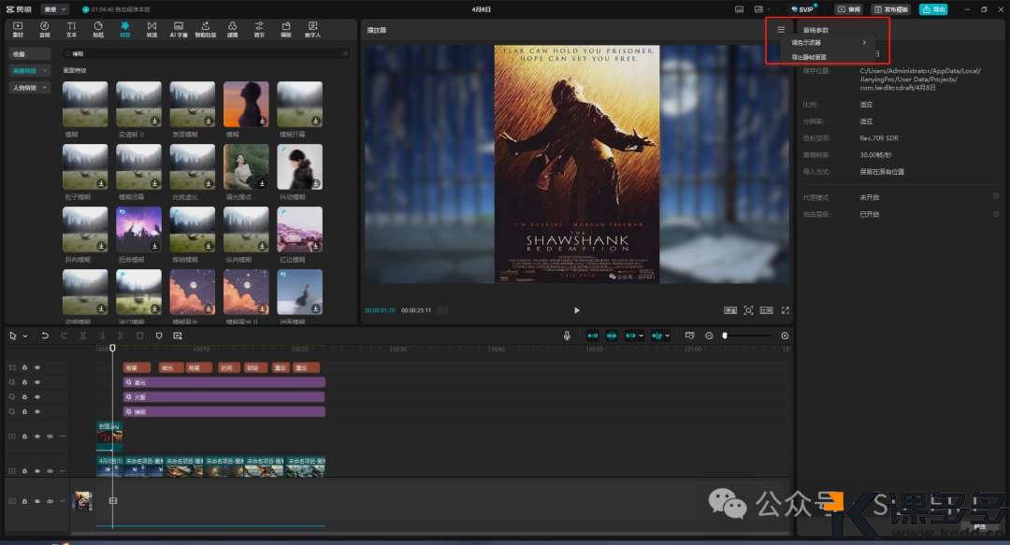Open the selection tool dropdown arrow in timeline
The height and width of the screenshot is (545, 1010).
click(24, 336)
